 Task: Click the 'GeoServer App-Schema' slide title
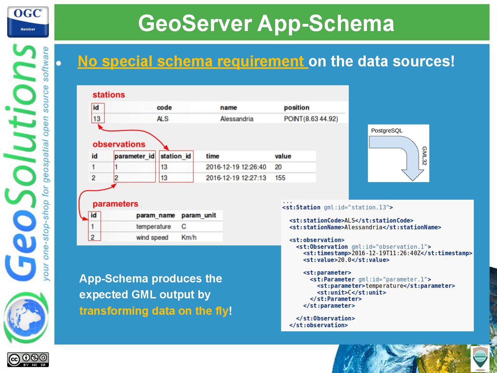tap(266, 23)
